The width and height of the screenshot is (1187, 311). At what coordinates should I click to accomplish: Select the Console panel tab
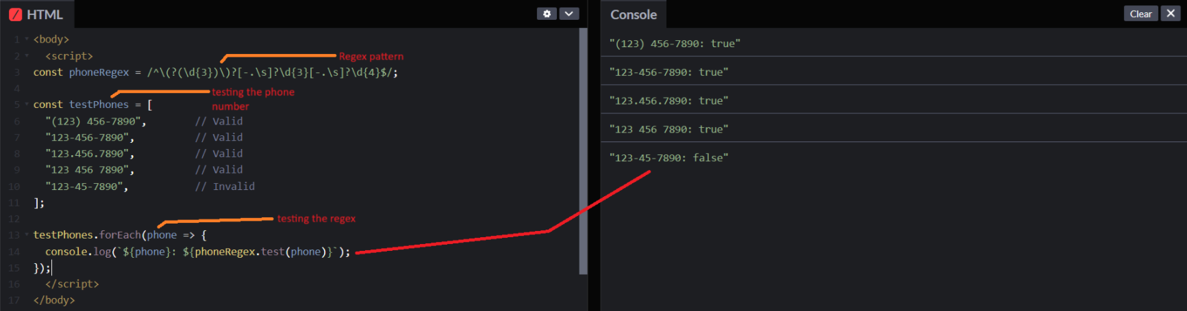tap(633, 14)
